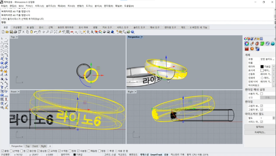The image size is (276, 156).
Task: Click the Undo arrow icon
Action: click(35, 32)
